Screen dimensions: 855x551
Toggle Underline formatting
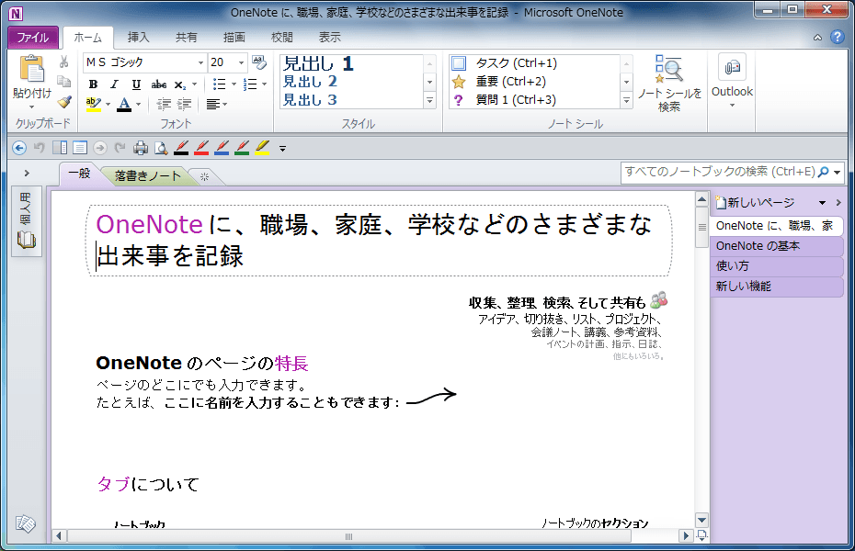pyautogui.click(x=136, y=84)
